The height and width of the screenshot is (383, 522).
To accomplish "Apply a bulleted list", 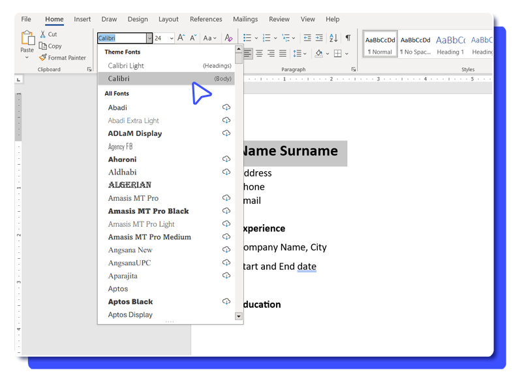I will [x=247, y=38].
